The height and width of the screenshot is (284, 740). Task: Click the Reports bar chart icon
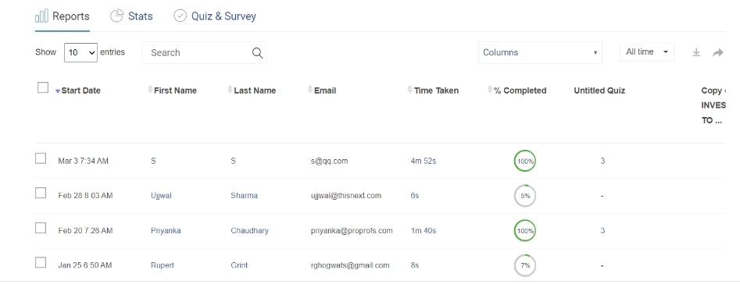click(x=41, y=16)
